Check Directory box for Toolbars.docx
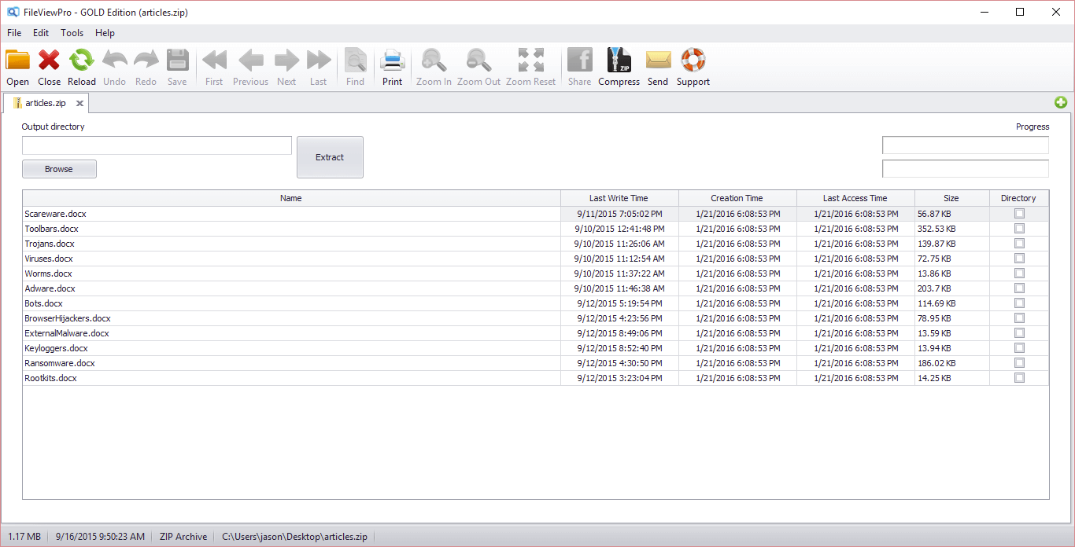The height and width of the screenshot is (547, 1075). tap(1020, 229)
